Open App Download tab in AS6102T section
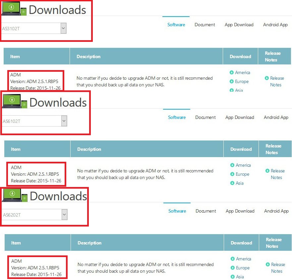This screenshot has width=292, height=280. click(240, 117)
